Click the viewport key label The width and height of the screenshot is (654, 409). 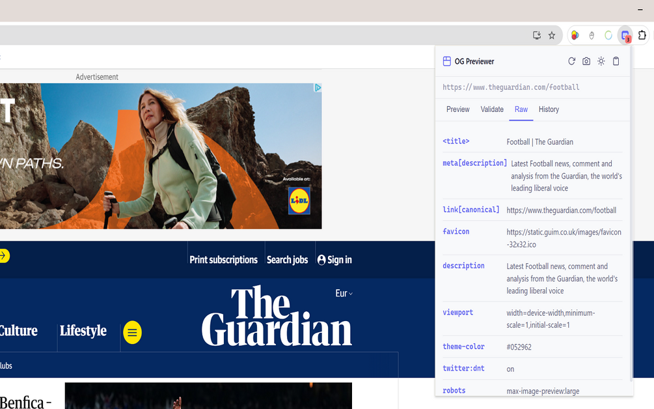coord(457,312)
